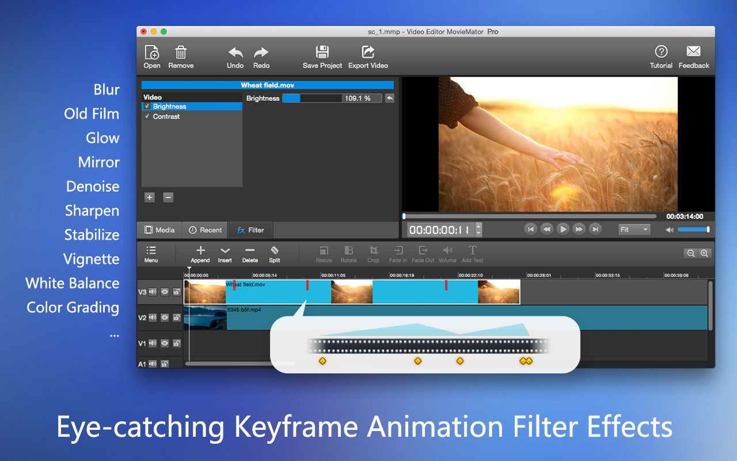This screenshot has height=461, width=737.
Task: Click the Tutorial button
Action: point(660,55)
